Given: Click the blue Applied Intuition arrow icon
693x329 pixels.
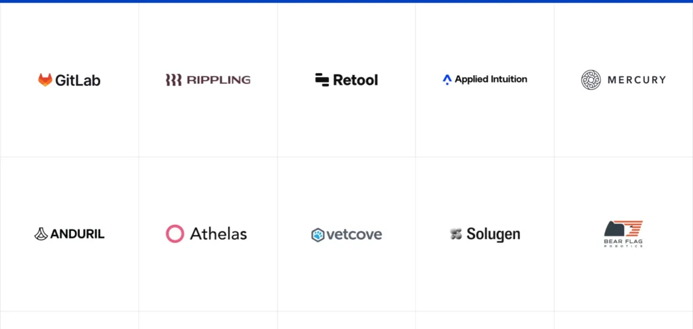Looking at the screenshot, I should tap(447, 80).
